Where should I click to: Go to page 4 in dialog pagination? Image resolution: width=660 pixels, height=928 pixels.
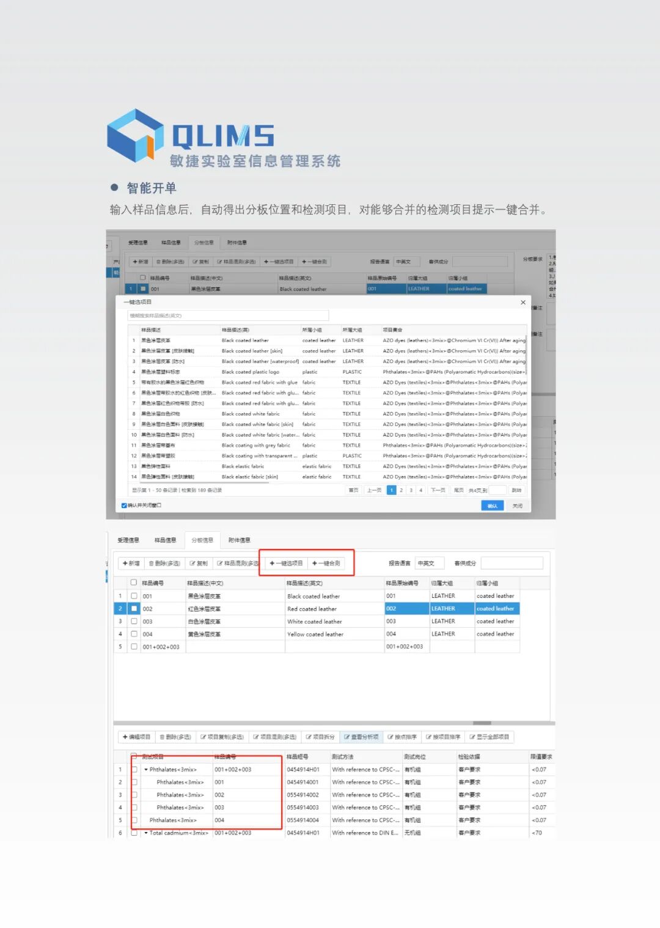421,490
